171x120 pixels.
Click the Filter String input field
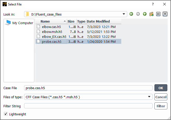(88, 106)
